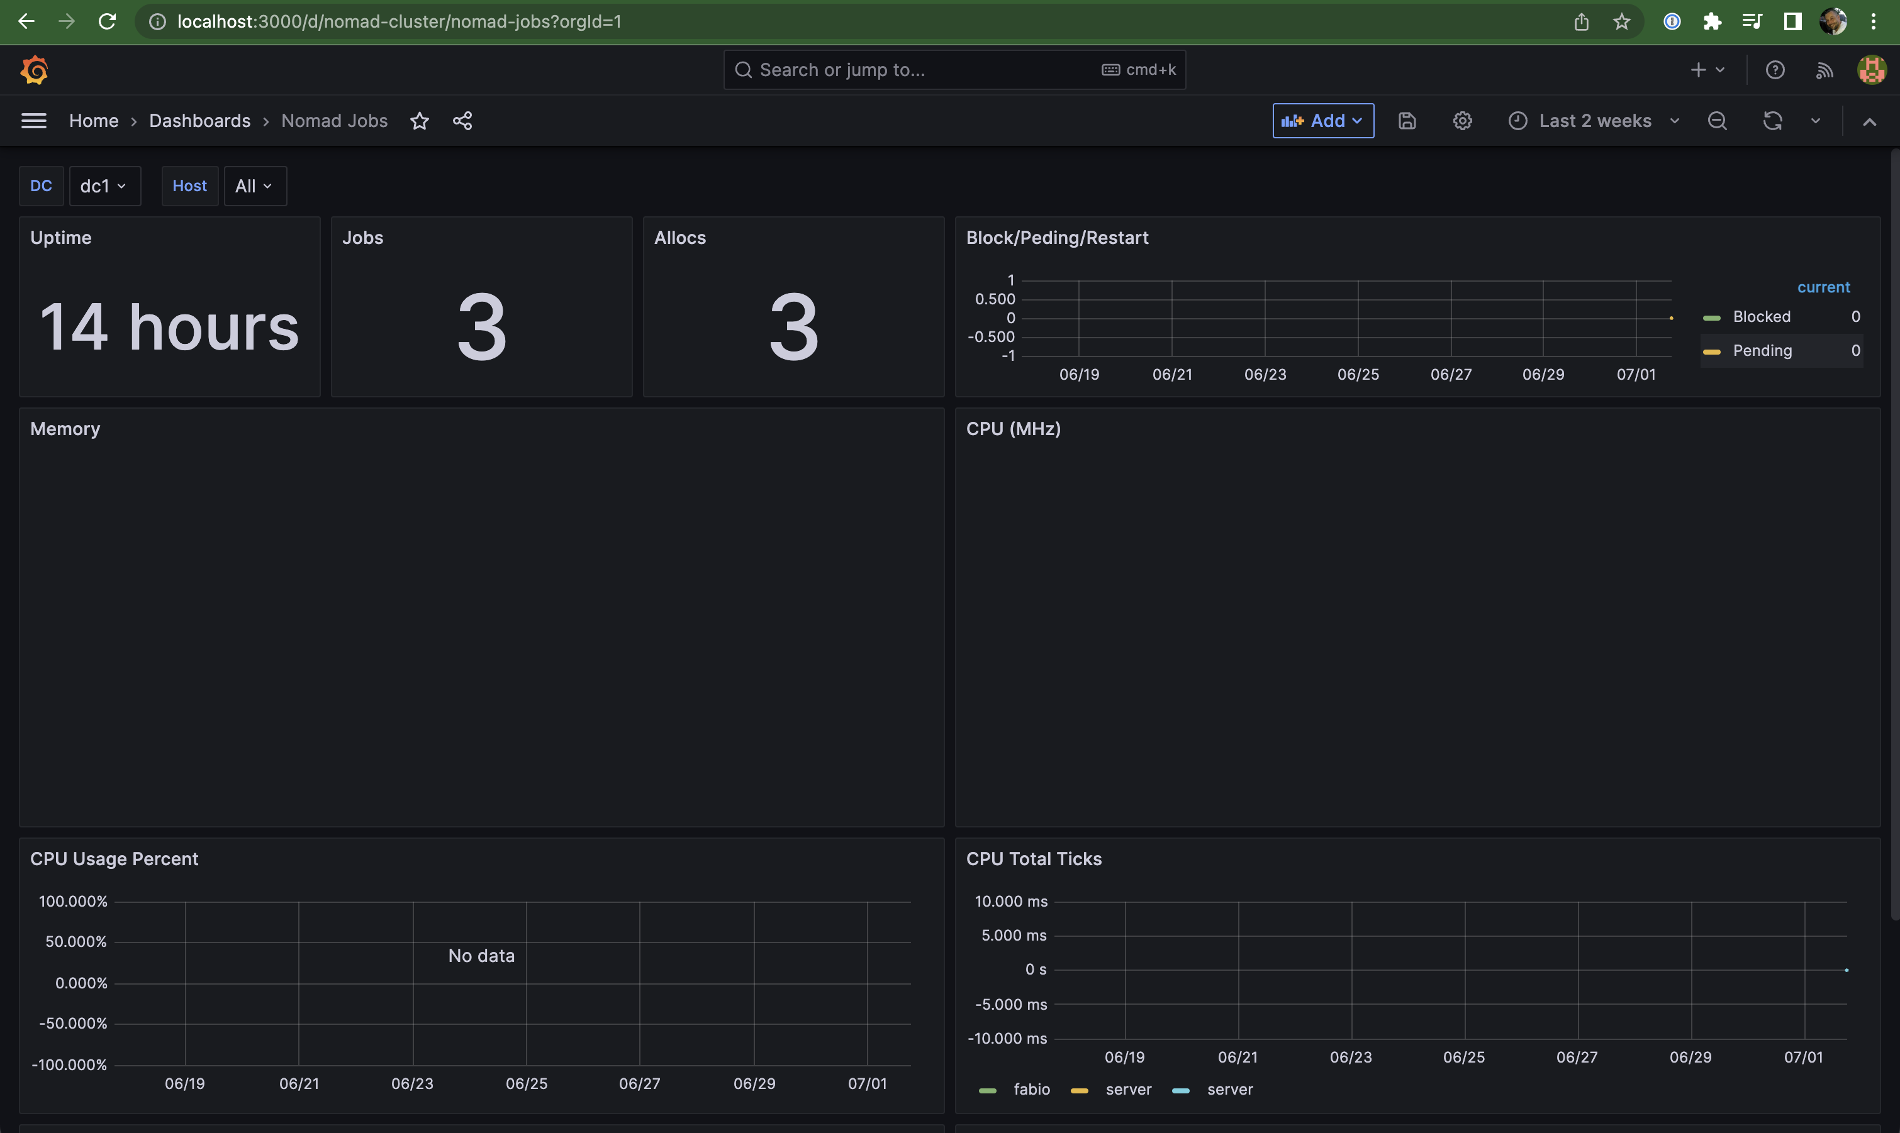Viewport: 1900px width, 1133px height.
Task: Open the Uptime panel title
Action: [x=60, y=238]
